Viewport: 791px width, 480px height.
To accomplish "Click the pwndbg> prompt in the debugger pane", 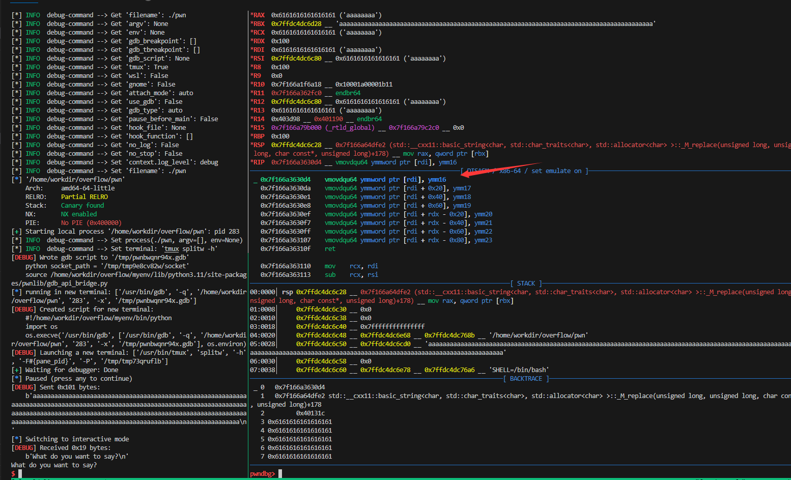I will [263, 474].
